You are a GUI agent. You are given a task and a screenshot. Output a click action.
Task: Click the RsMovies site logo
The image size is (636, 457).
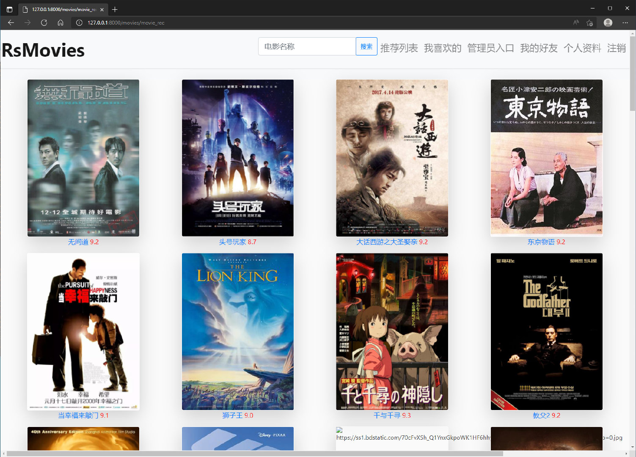43,50
